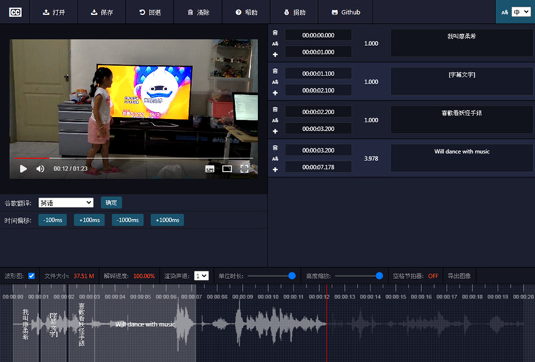Translate the 00:00:00.000 subtitle row
Screen dimensions: 535x362
tap(275, 43)
